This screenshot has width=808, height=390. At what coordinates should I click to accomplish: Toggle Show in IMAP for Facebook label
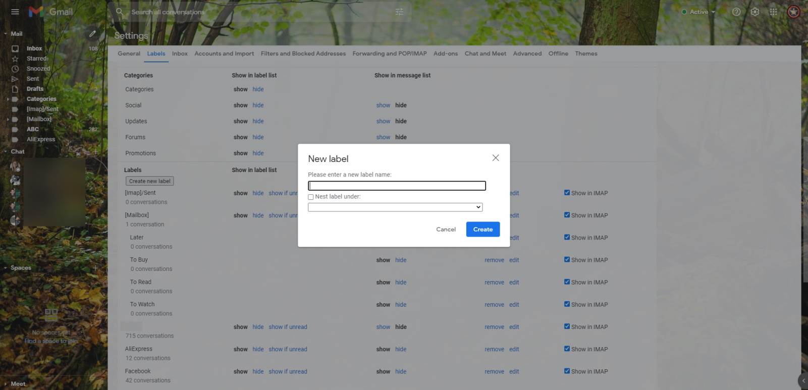[x=567, y=371]
